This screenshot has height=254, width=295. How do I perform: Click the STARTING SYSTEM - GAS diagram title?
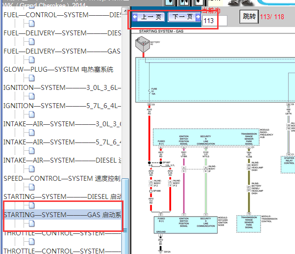click(x=161, y=31)
